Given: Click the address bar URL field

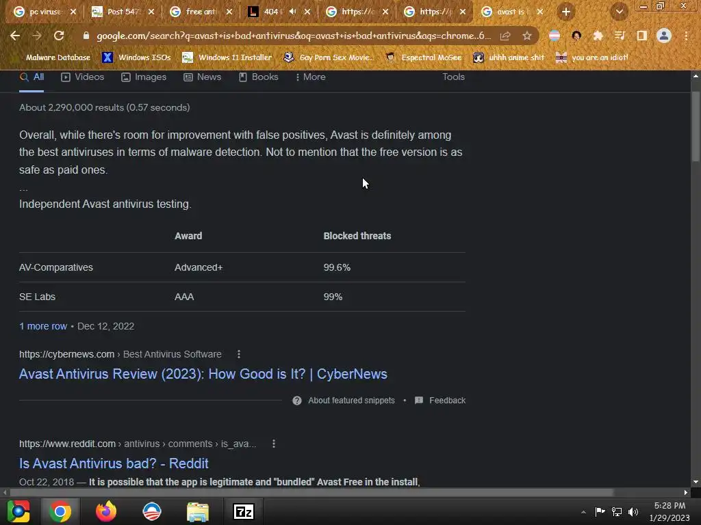Looking at the screenshot, I should coord(293,36).
